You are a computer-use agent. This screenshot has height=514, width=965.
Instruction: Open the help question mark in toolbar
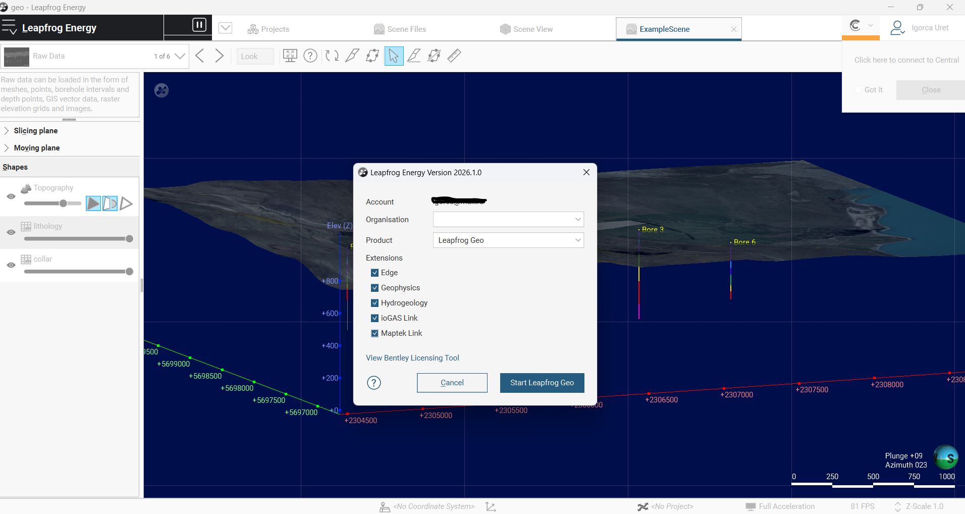point(310,56)
